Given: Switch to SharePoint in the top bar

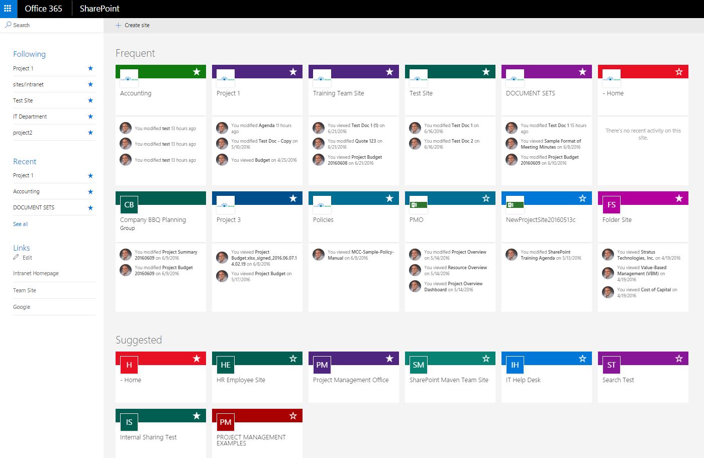Looking at the screenshot, I should (99, 9).
